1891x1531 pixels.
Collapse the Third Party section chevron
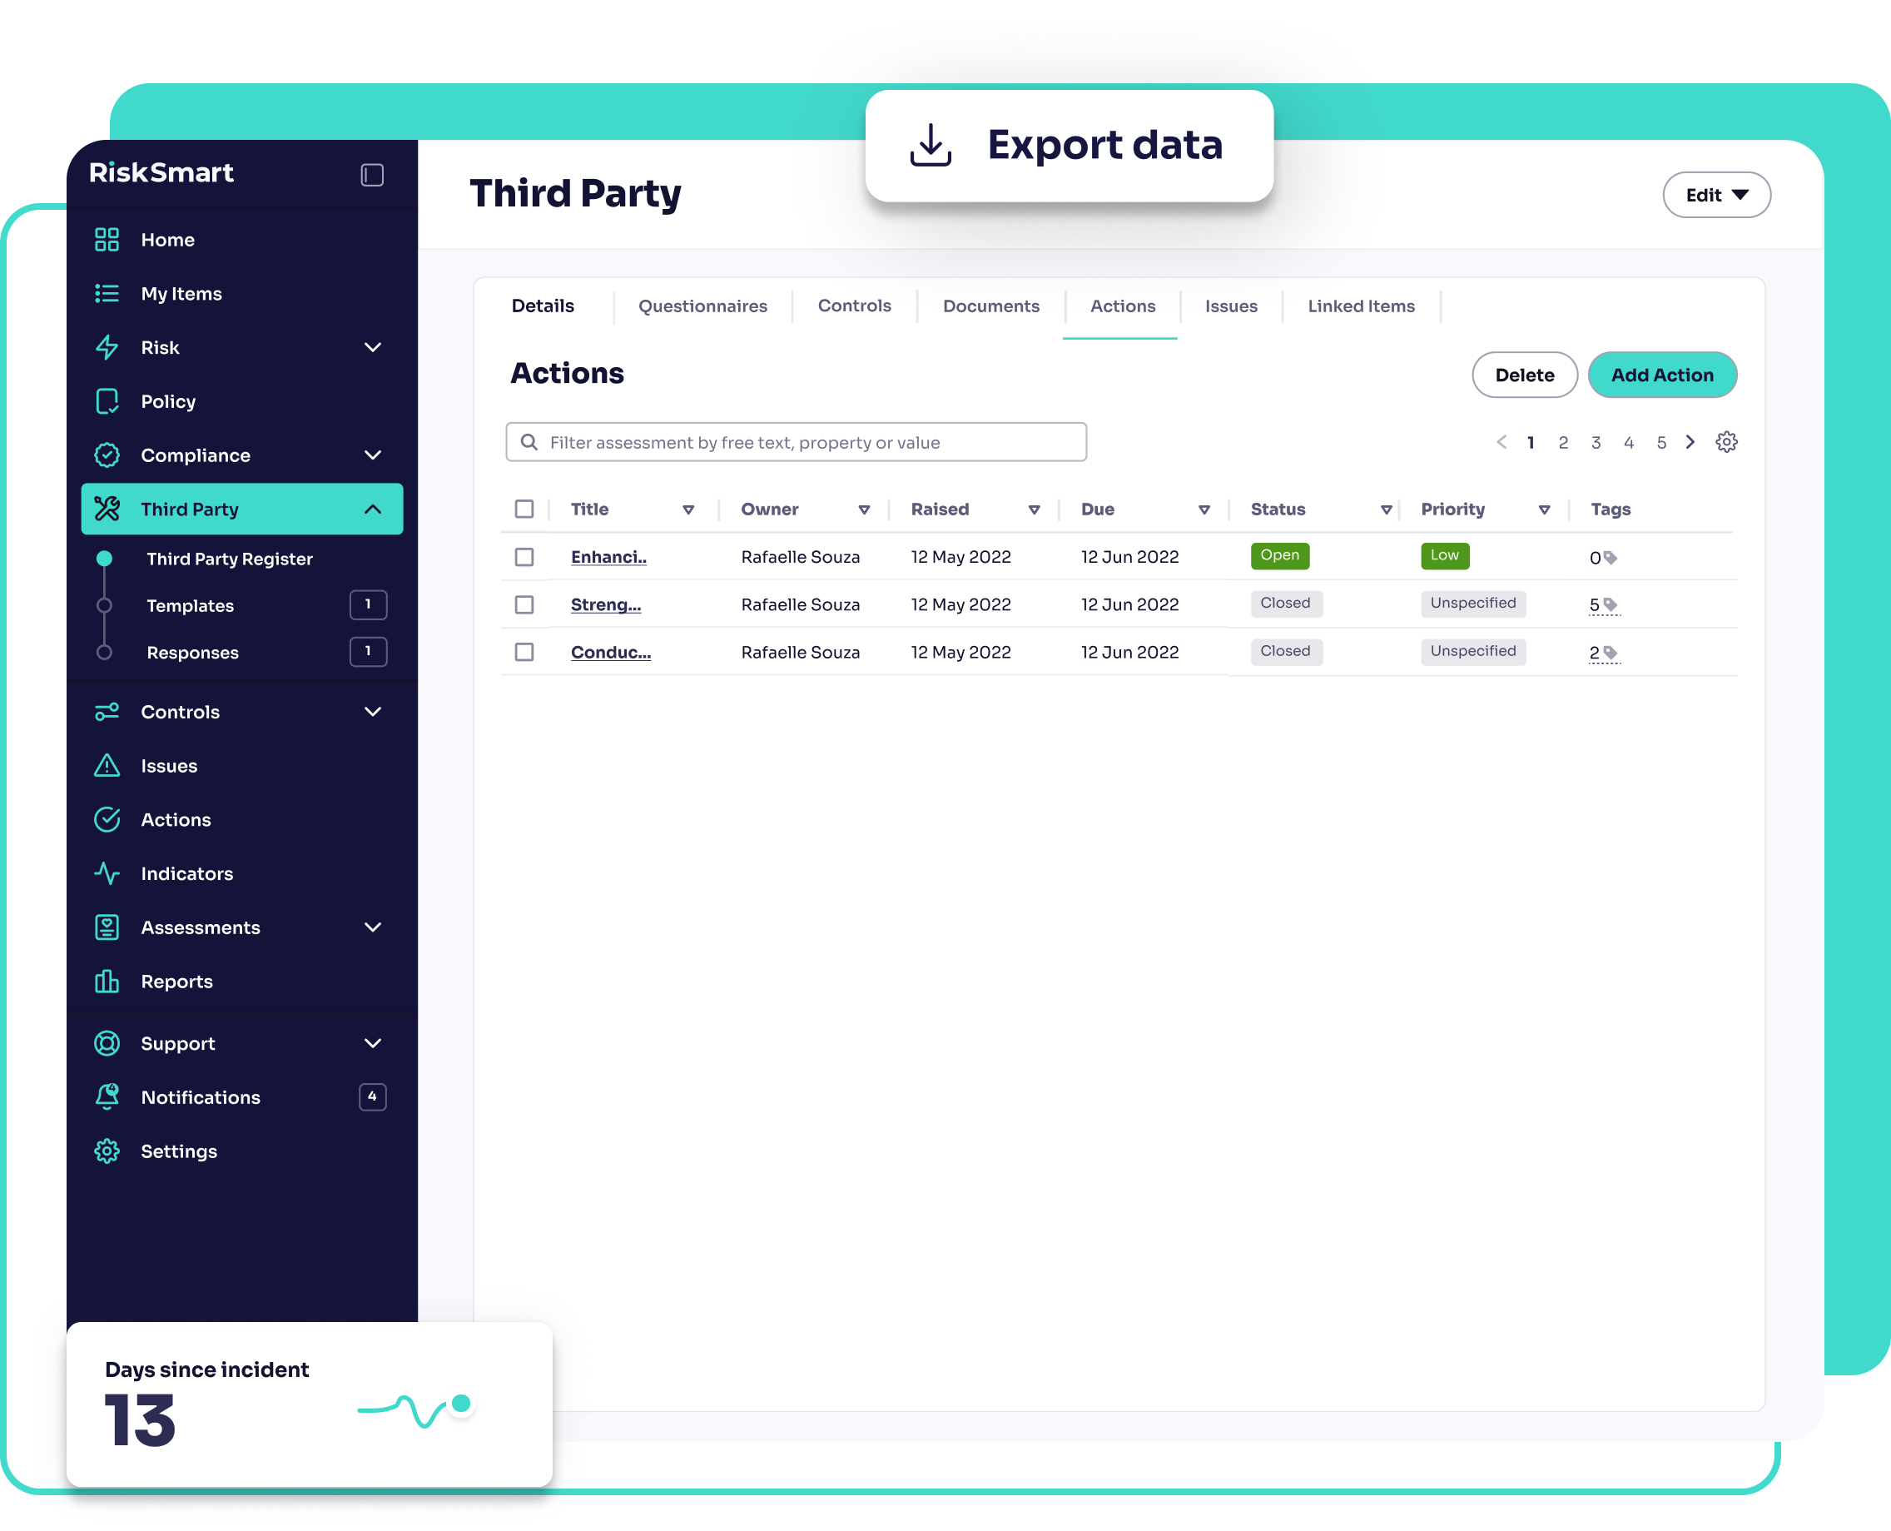click(x=373, y=509)
